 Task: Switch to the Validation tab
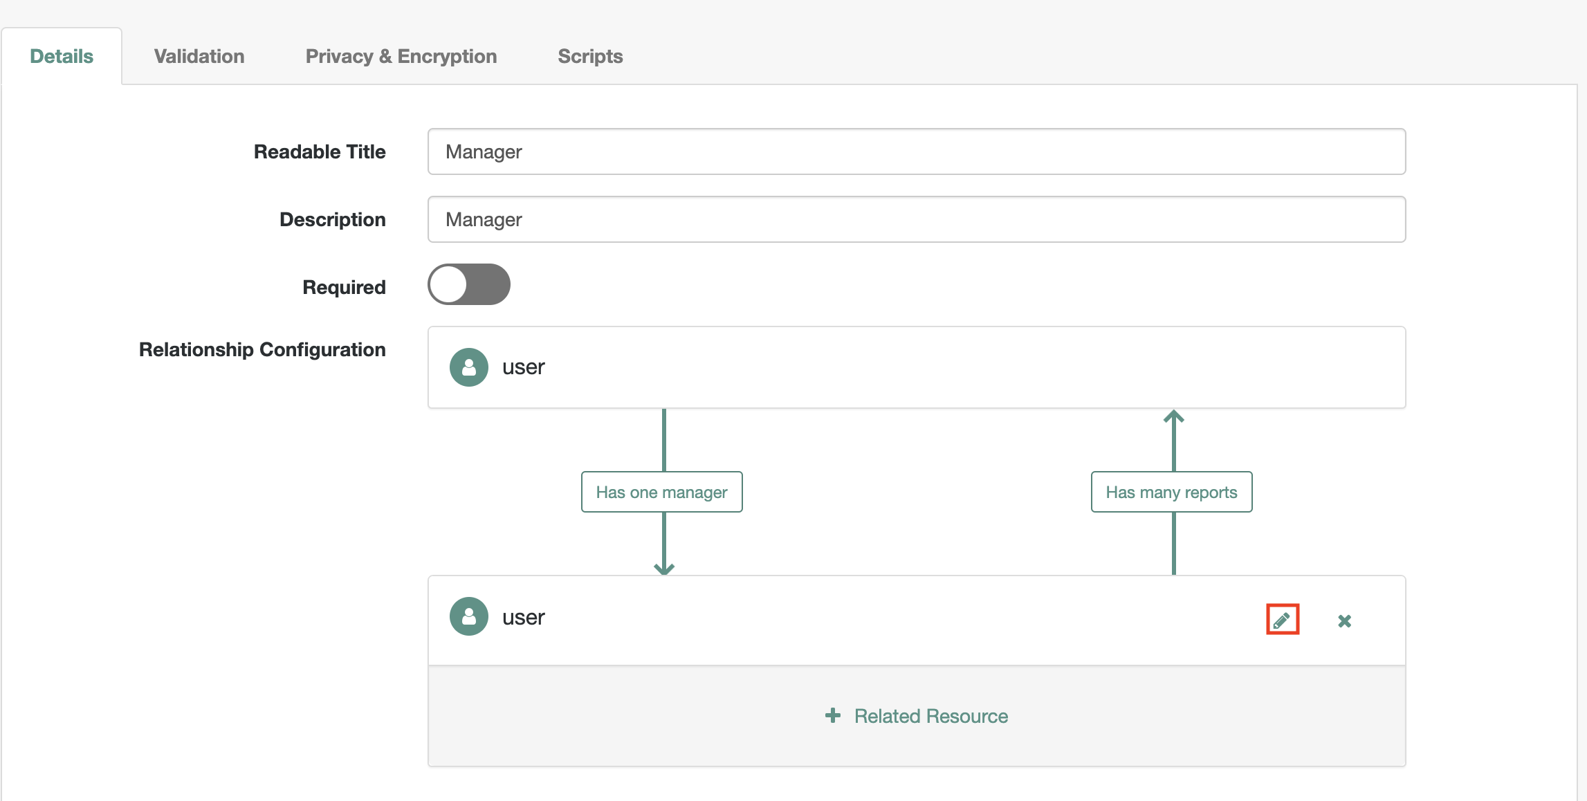[x=199, y=56]
